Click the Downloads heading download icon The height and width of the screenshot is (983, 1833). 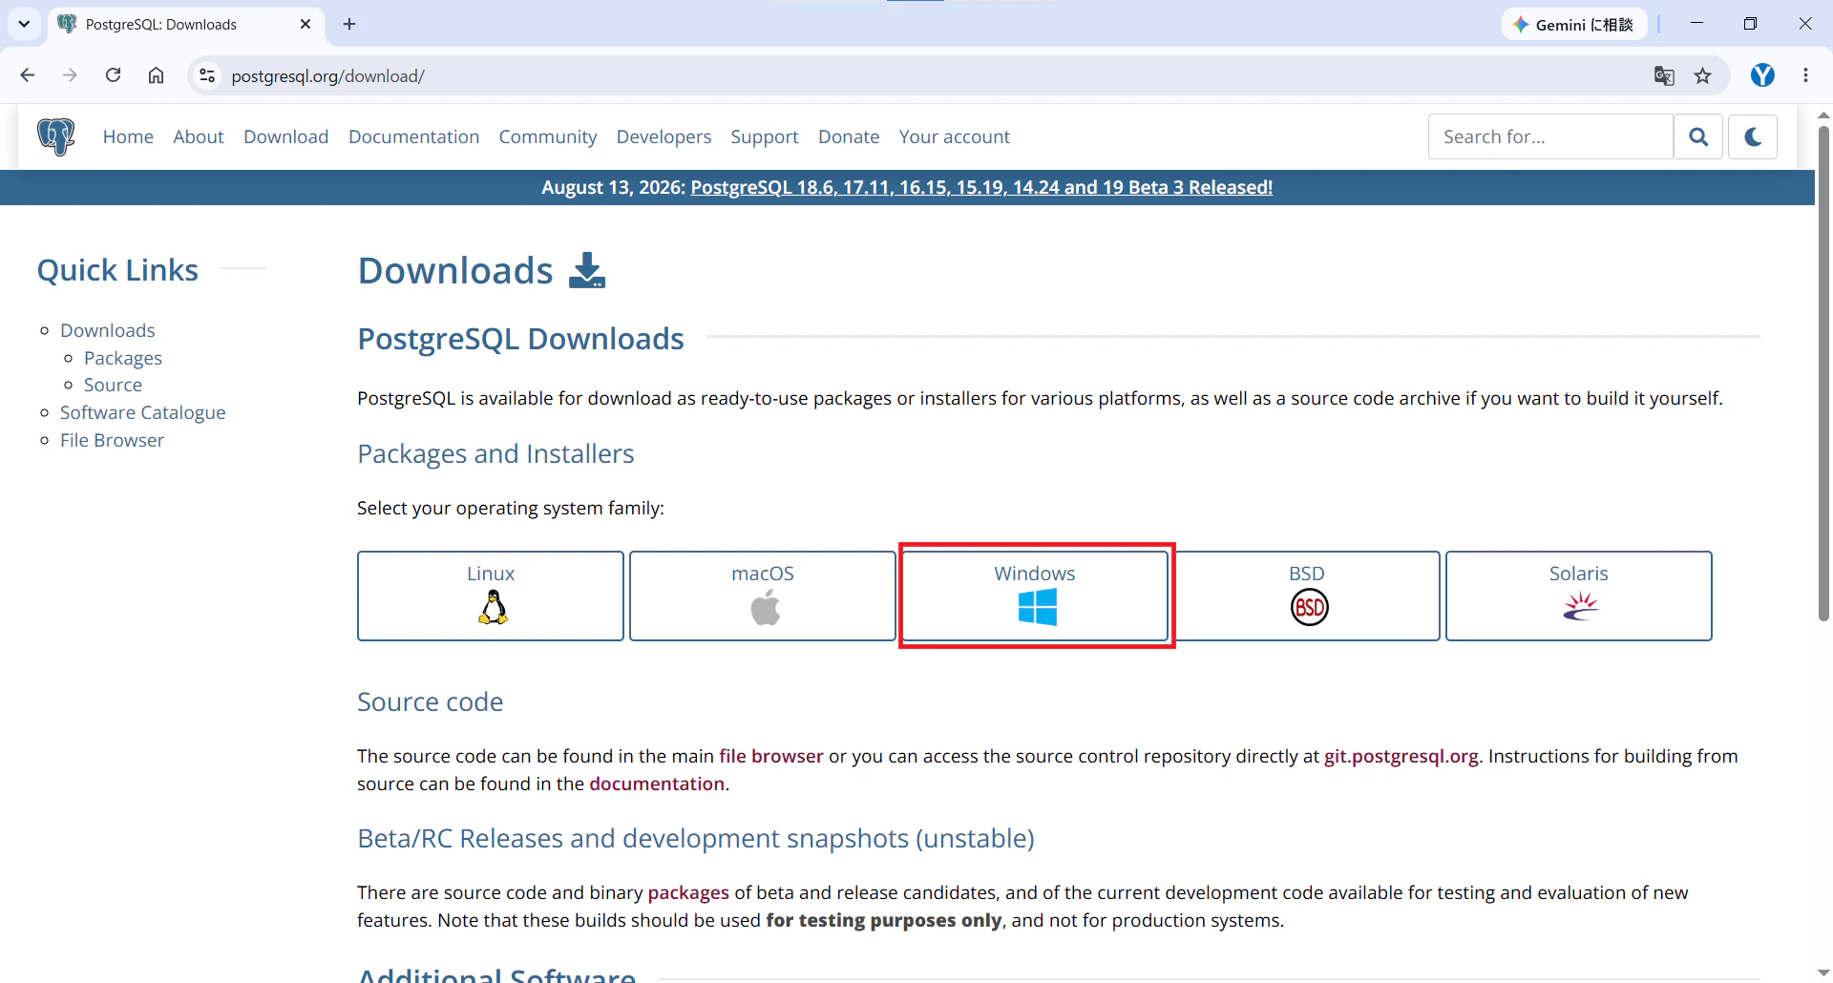click(x=587, y=270)
